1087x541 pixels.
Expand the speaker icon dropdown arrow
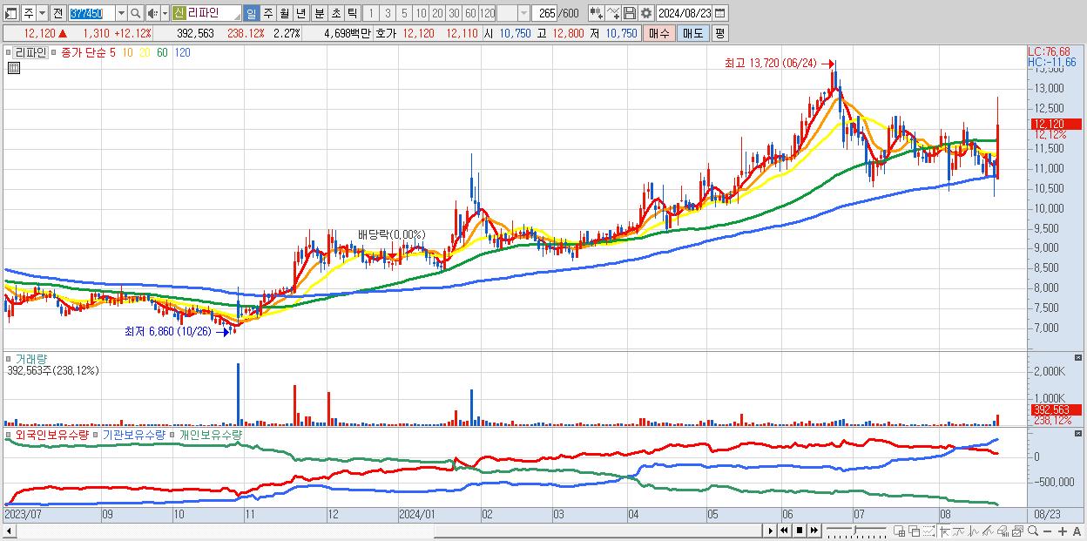(x=165, y=13)
